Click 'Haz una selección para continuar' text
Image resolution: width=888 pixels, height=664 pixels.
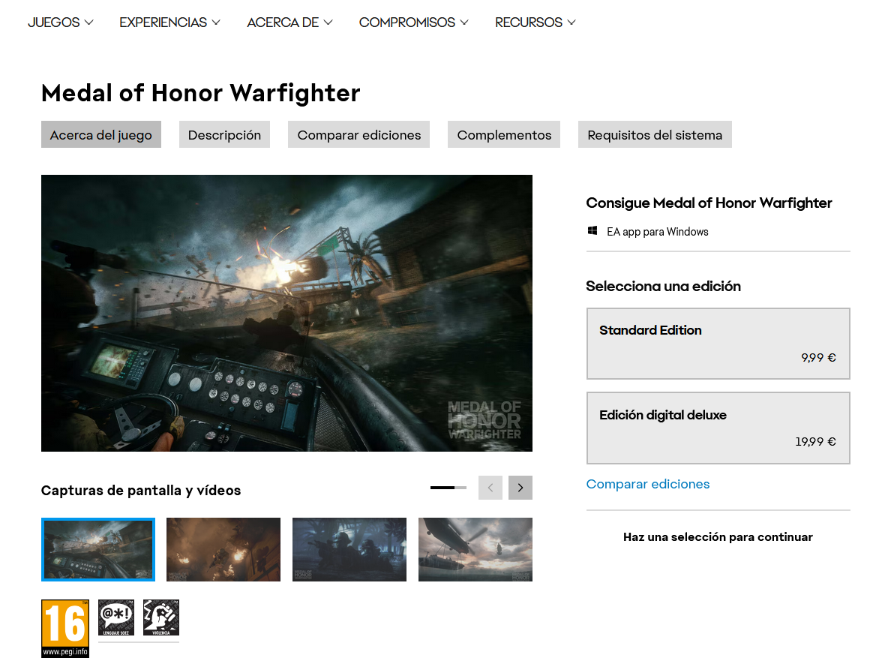(718, 537)
